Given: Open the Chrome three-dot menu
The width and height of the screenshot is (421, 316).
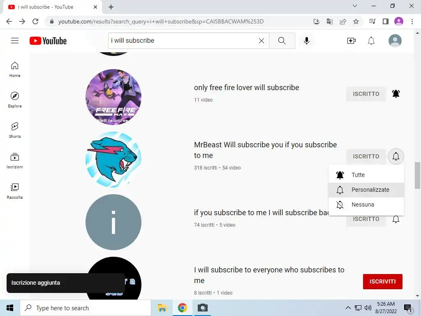Looking at the screenshot, I should coord(412,21).
